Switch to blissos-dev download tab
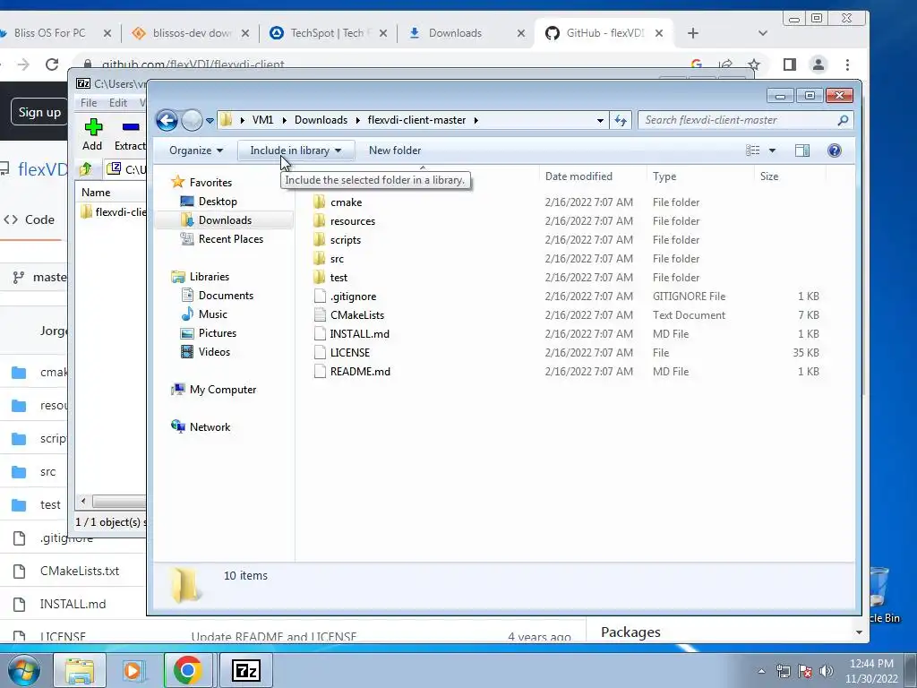Viewport: 917px width, 688px height. tap(191, 33)
